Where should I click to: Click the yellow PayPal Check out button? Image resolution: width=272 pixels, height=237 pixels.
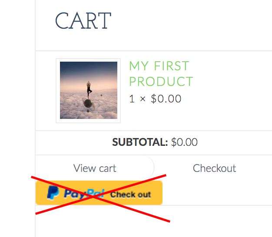coord(99,193)
